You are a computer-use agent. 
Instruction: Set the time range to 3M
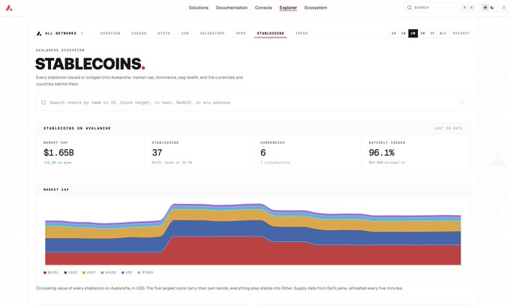[422, 33]
